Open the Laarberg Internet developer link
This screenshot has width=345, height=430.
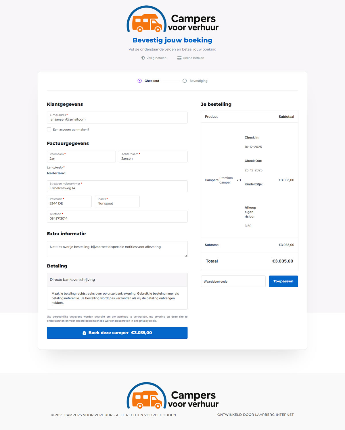point(255,414)
